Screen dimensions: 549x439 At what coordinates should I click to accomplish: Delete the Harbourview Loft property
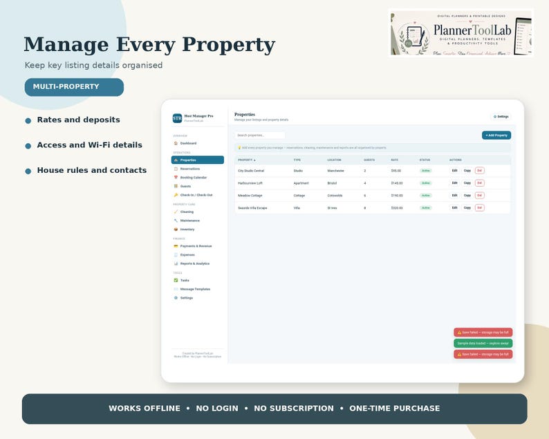click(x=480, y=183)
